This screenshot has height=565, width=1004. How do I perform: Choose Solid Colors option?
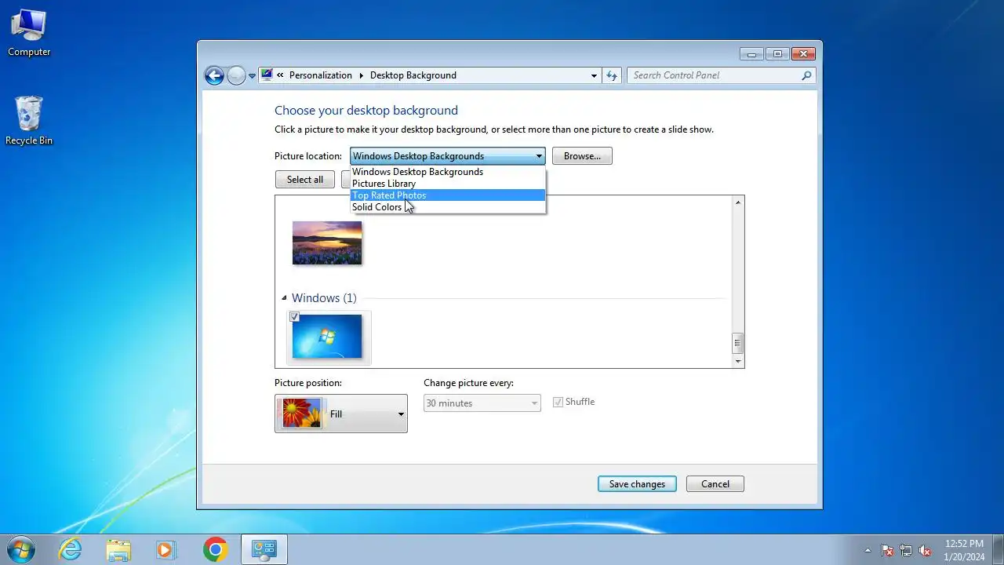pos(448,206)
